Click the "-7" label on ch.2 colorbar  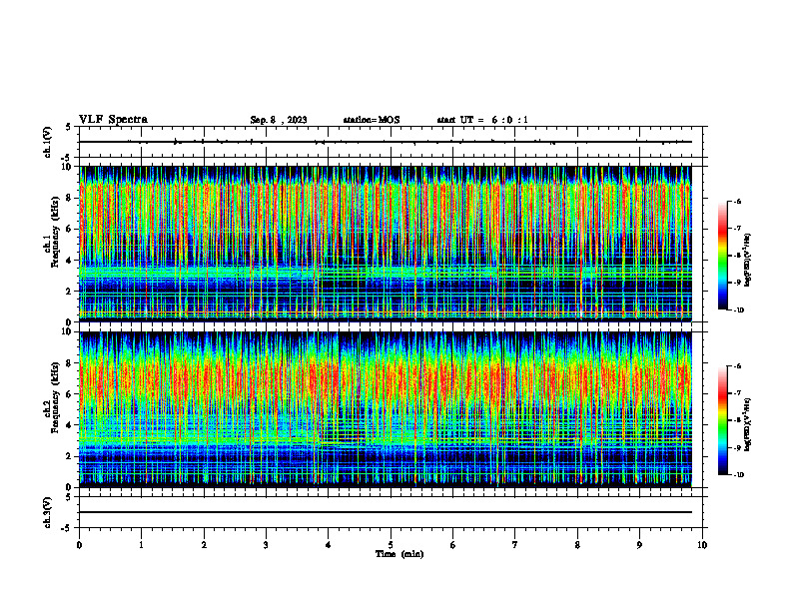[737, 393]
